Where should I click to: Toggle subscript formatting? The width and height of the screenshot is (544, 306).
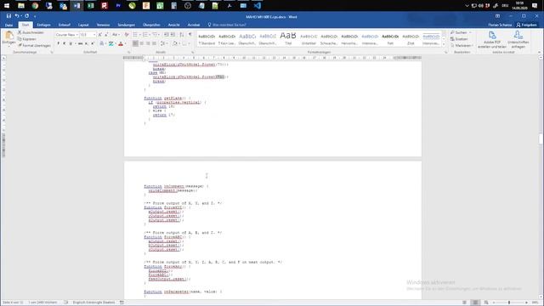pos(87,43)
